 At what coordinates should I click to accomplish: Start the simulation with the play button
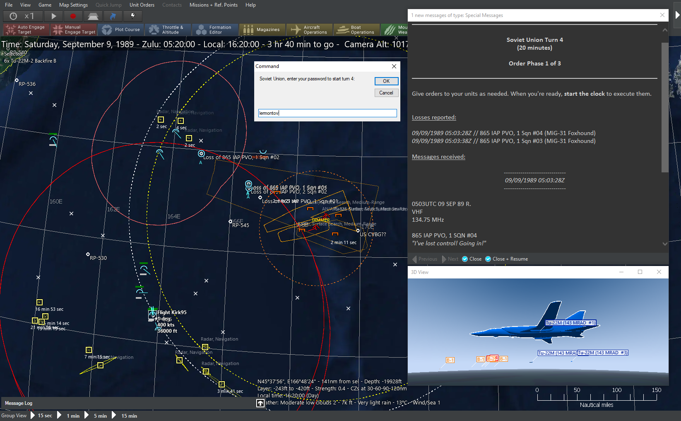pyautogui.click(x=53, y=16)
